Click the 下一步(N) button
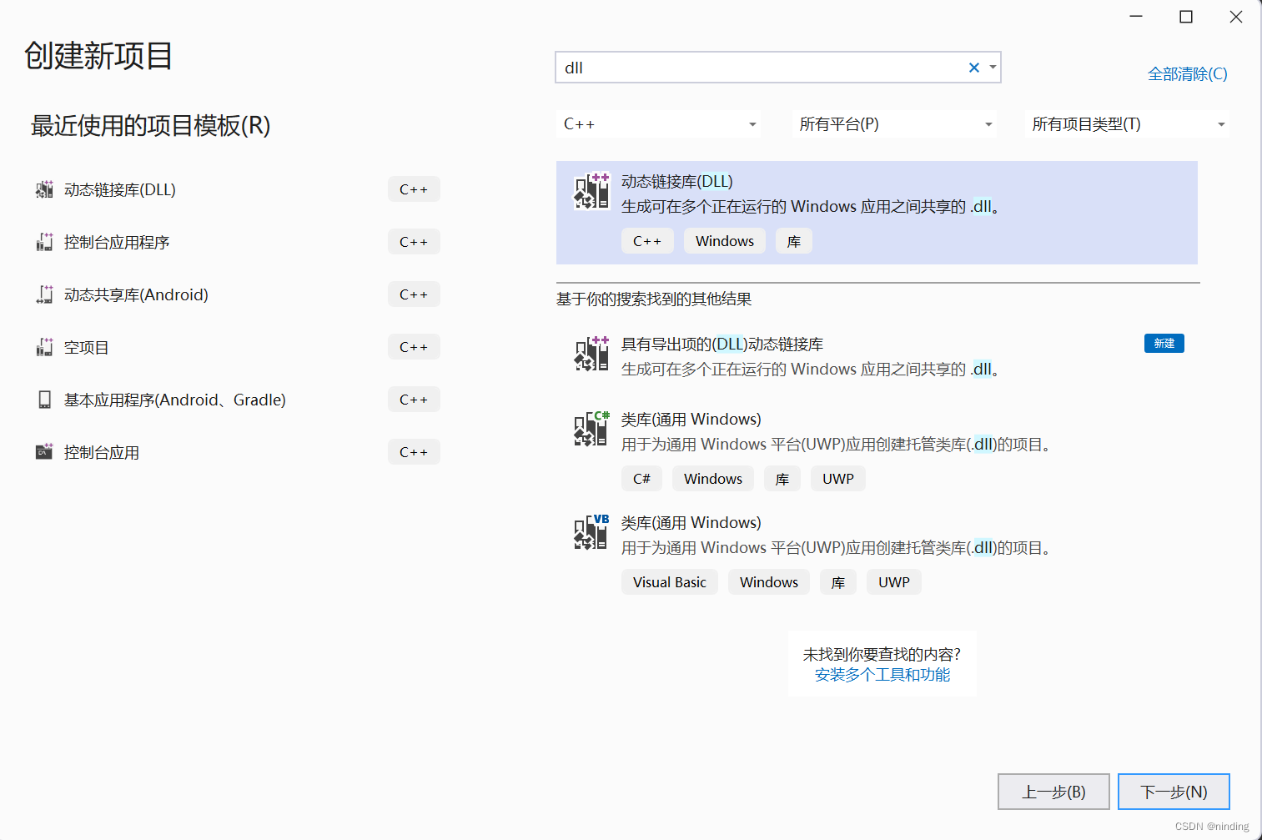 tap(1173, 791)
